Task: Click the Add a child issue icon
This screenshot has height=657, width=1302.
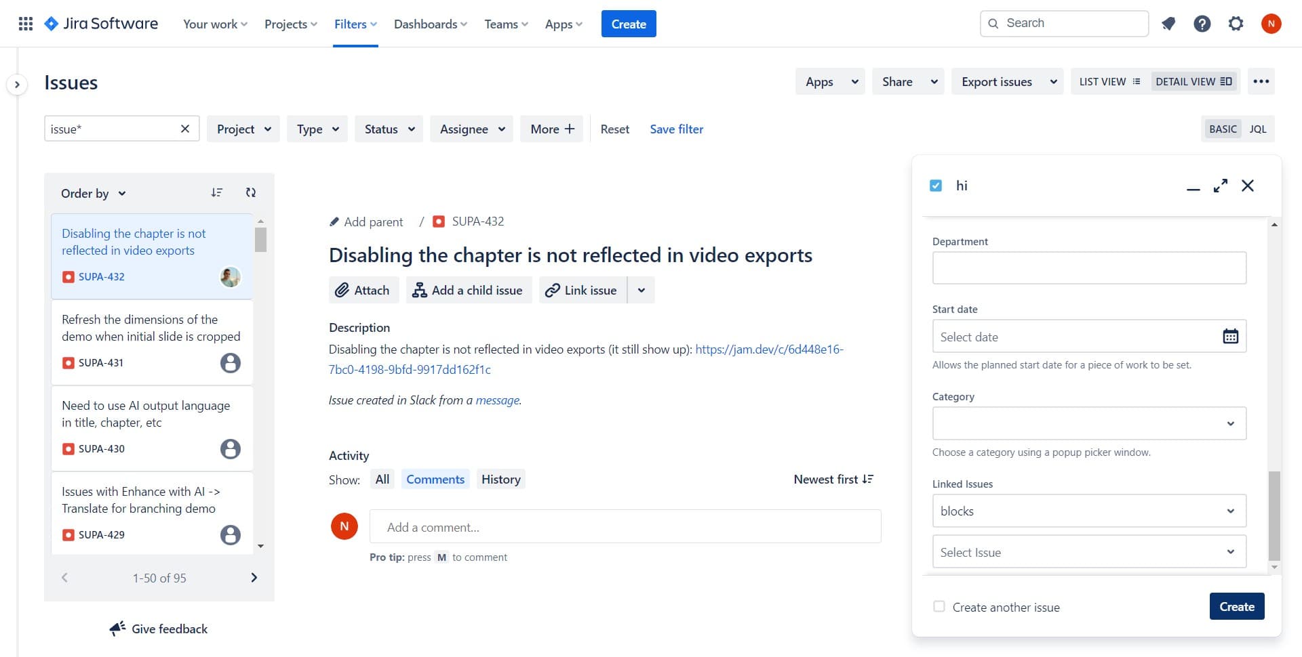Action: click(x=419, y=290)
